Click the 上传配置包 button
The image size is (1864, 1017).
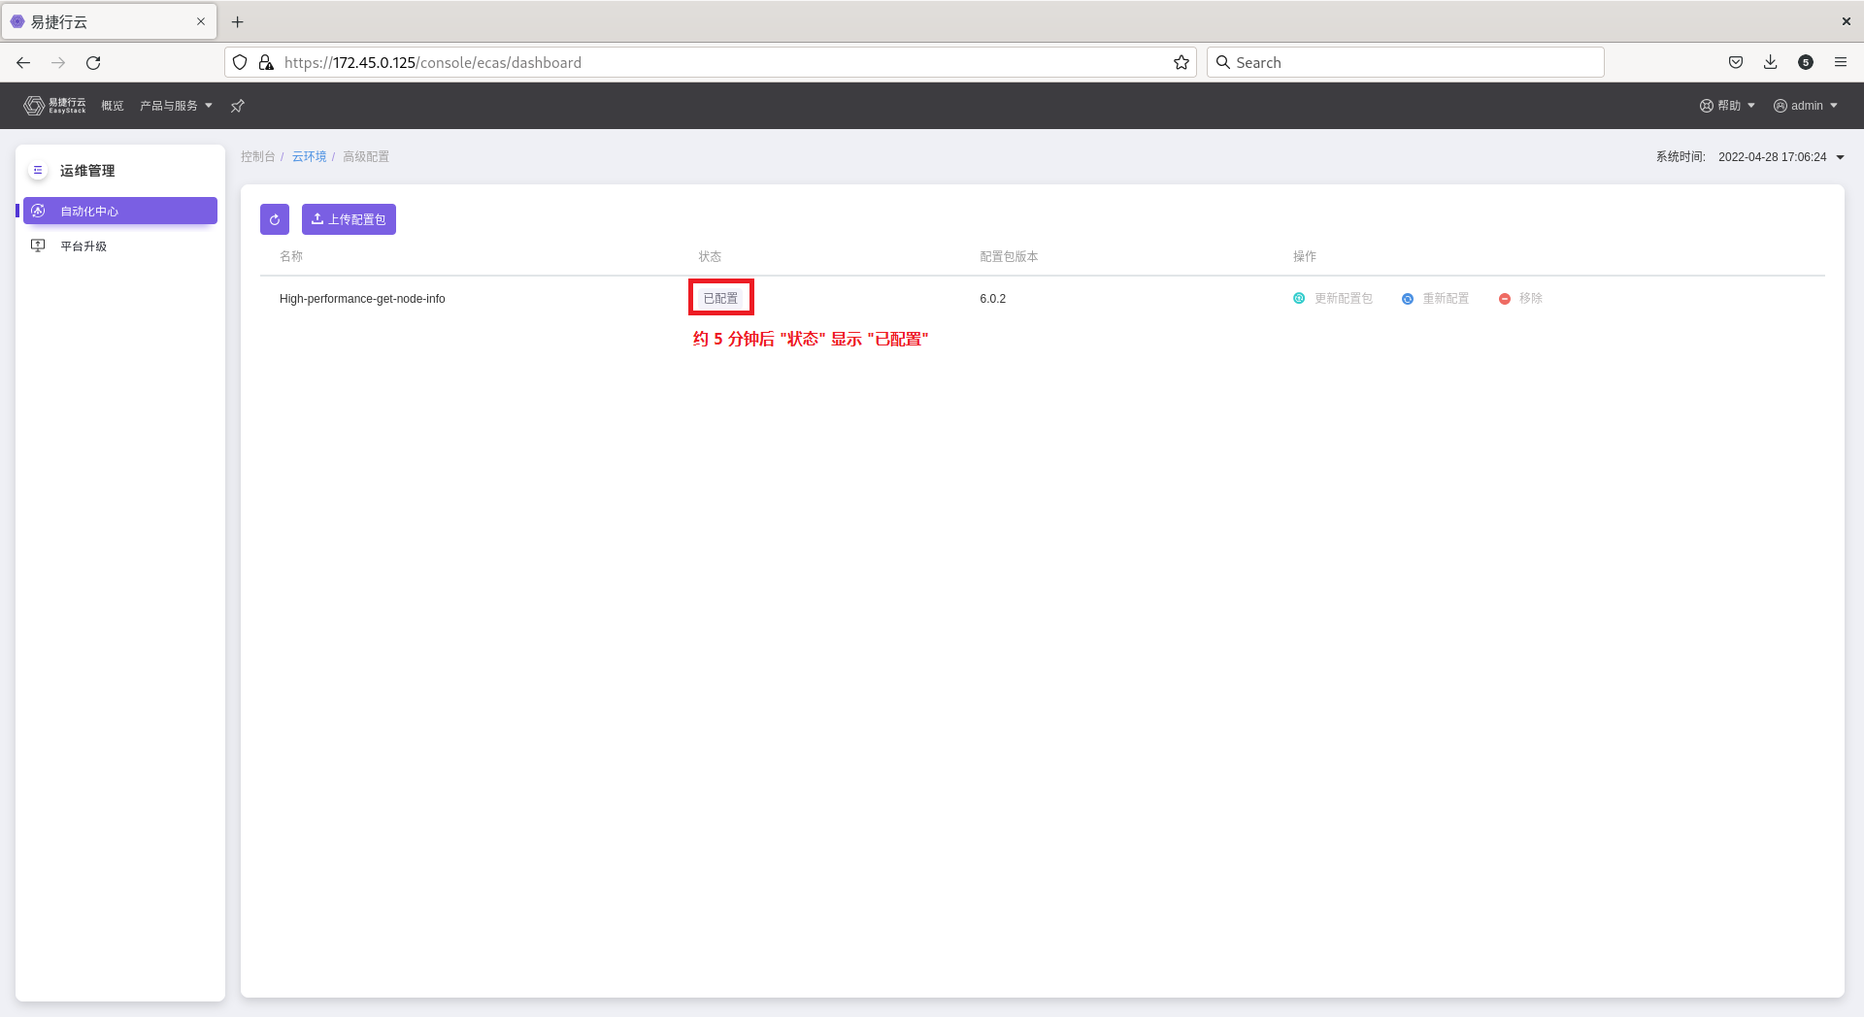point(349,219)
